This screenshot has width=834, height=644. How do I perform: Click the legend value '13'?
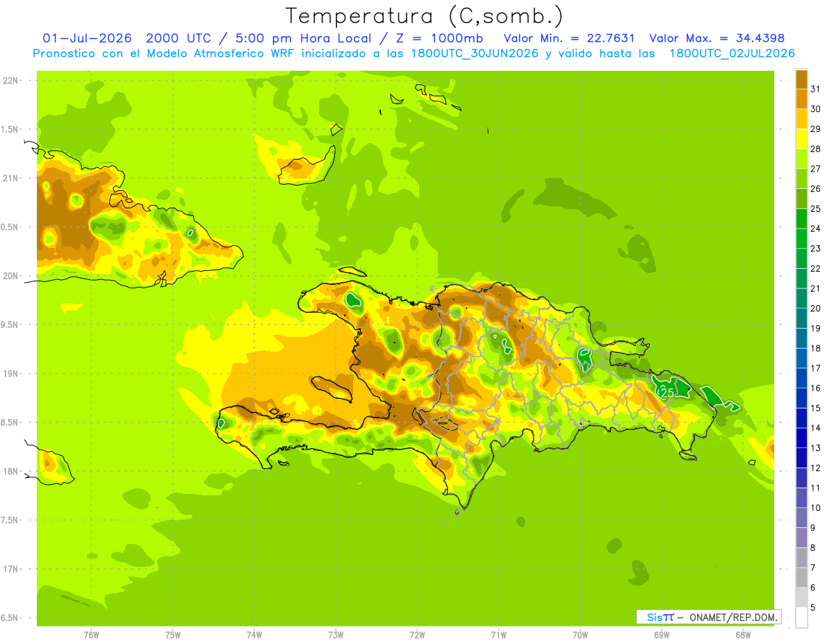(x=815, y=448)
